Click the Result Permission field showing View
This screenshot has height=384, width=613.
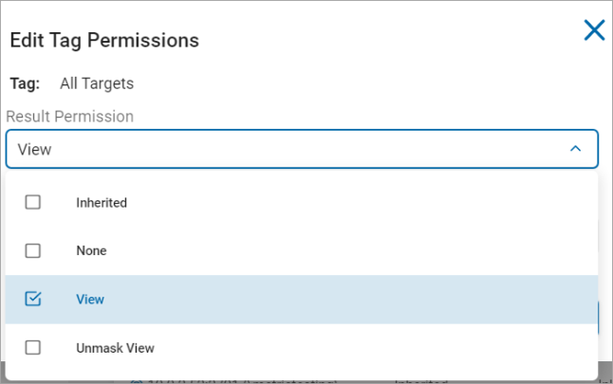[285, 149]
